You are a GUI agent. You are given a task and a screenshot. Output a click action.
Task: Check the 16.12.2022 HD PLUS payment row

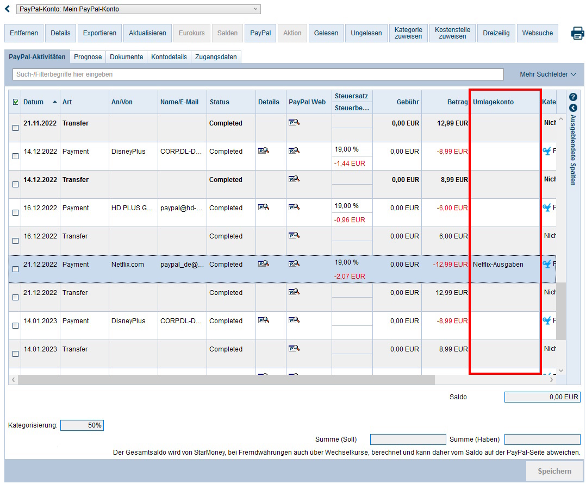point(15,212)
